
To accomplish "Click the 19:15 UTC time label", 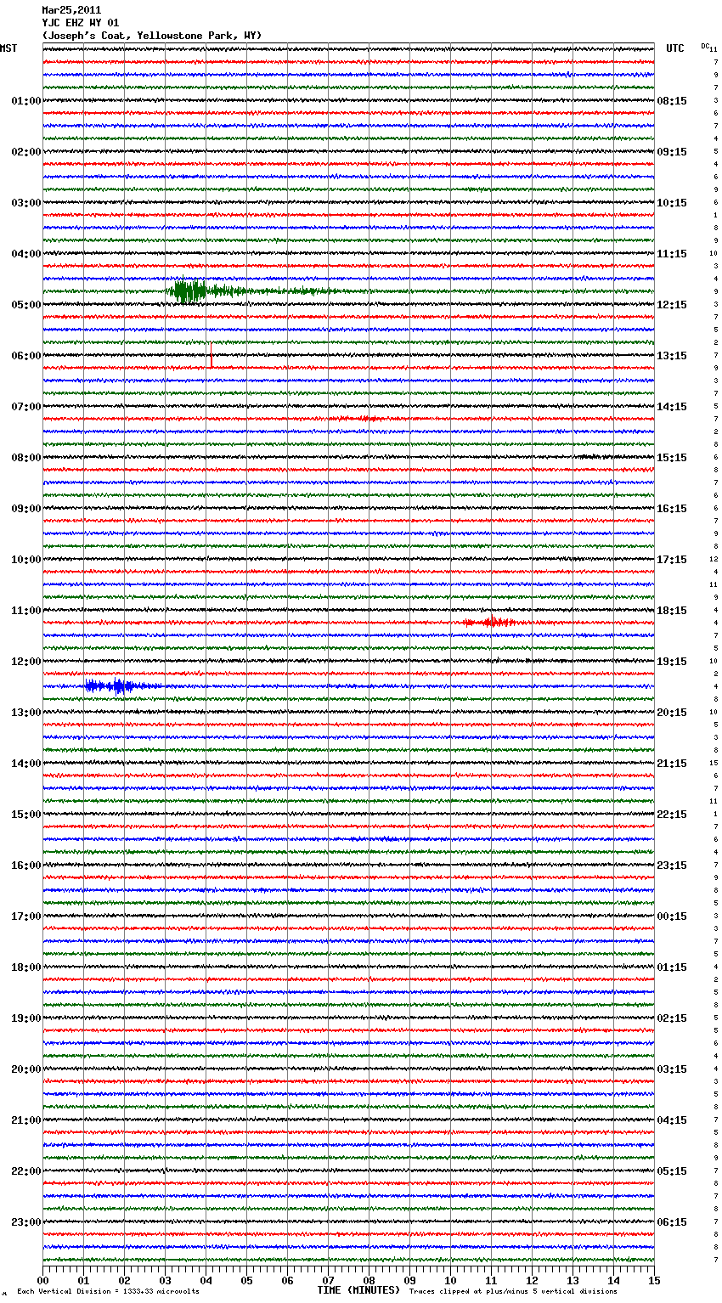I will click(x=672, y=662).
